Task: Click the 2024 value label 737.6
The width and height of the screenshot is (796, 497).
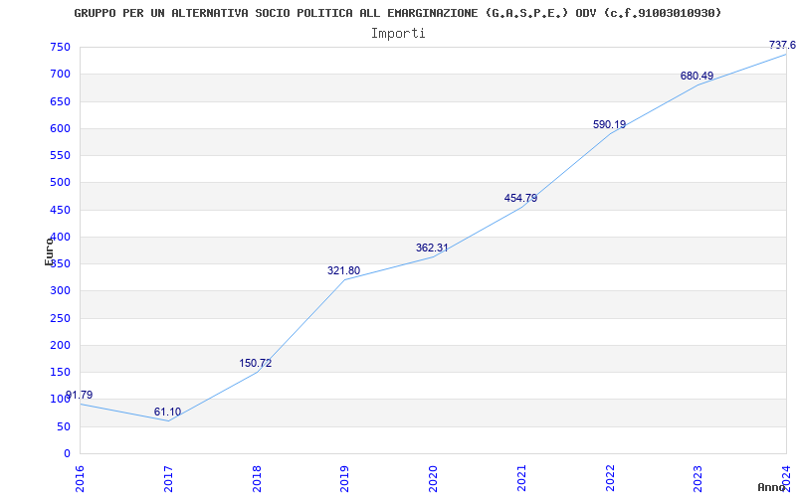Action: (782, 45)
